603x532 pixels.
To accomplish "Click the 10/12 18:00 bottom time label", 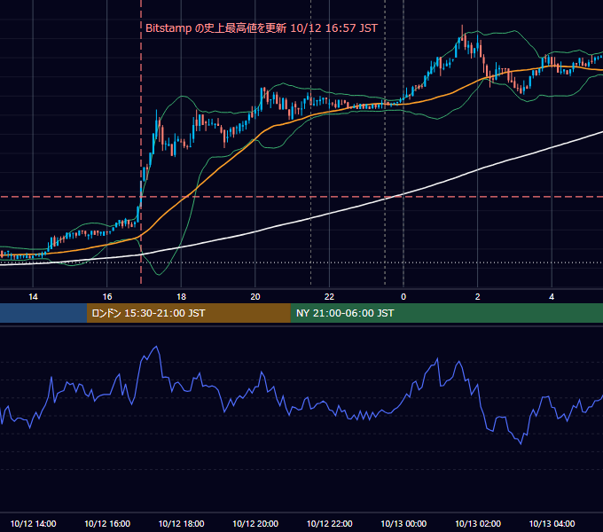I will click(181, 523).
